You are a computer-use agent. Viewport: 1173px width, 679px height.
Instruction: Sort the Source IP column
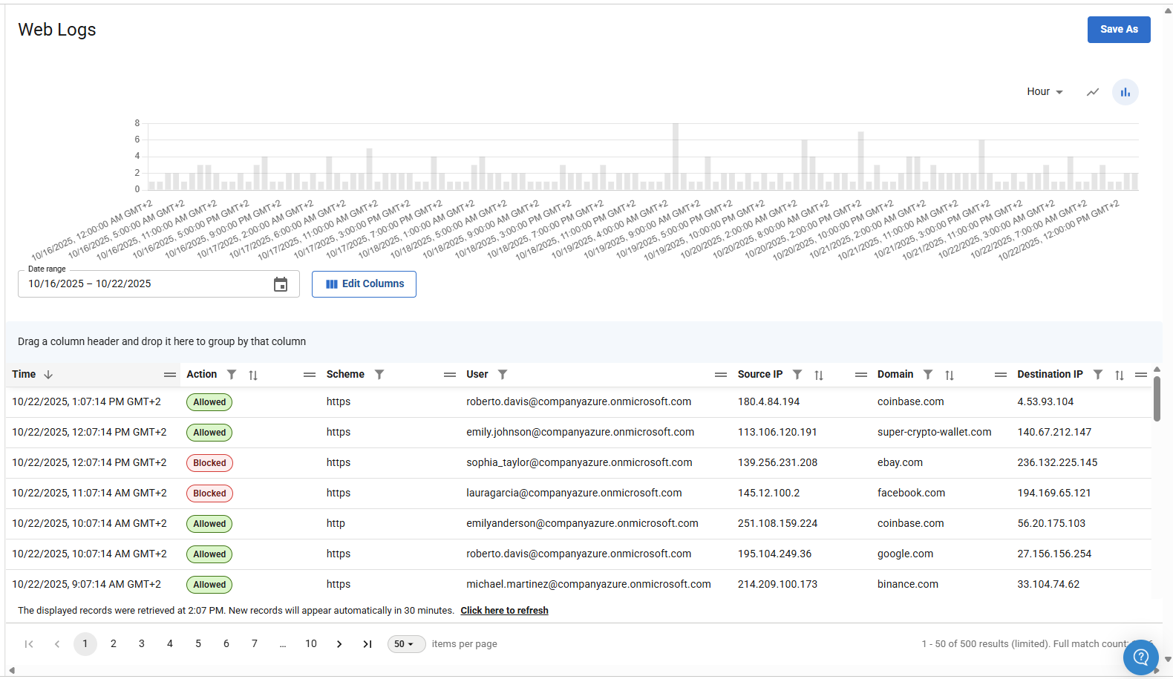pyautogui.click(x=819, y=375)
